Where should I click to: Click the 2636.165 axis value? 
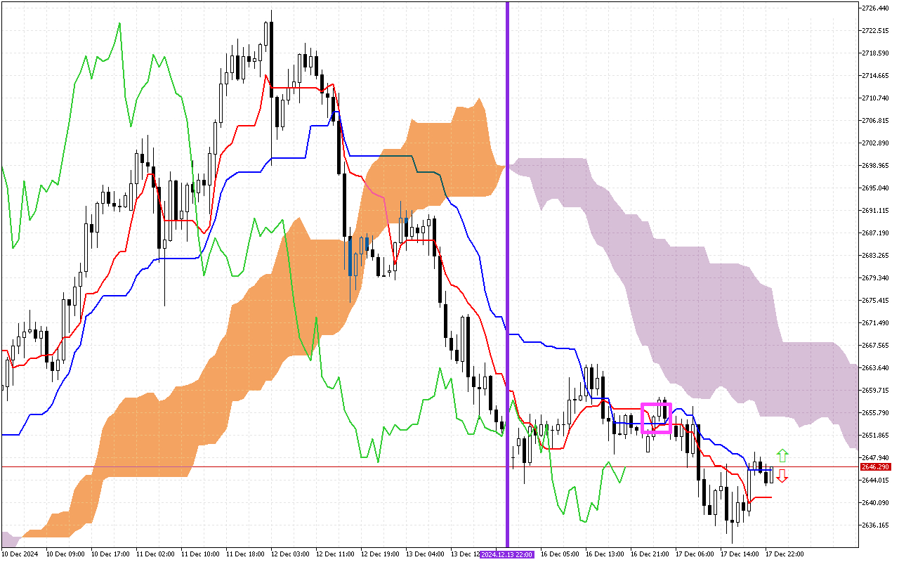point(875,525)
